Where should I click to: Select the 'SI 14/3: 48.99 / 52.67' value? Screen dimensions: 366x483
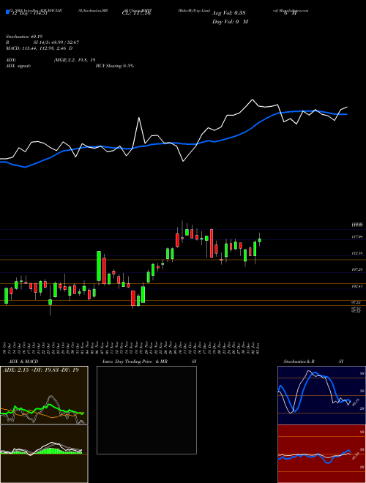point(56,42)
